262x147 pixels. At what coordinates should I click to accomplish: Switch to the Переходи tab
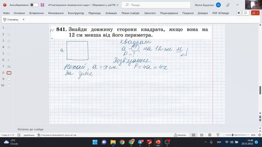[x=95, y=13]
